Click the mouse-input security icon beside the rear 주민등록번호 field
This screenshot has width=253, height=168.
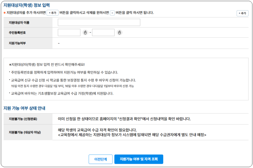(x=120, y=32)
